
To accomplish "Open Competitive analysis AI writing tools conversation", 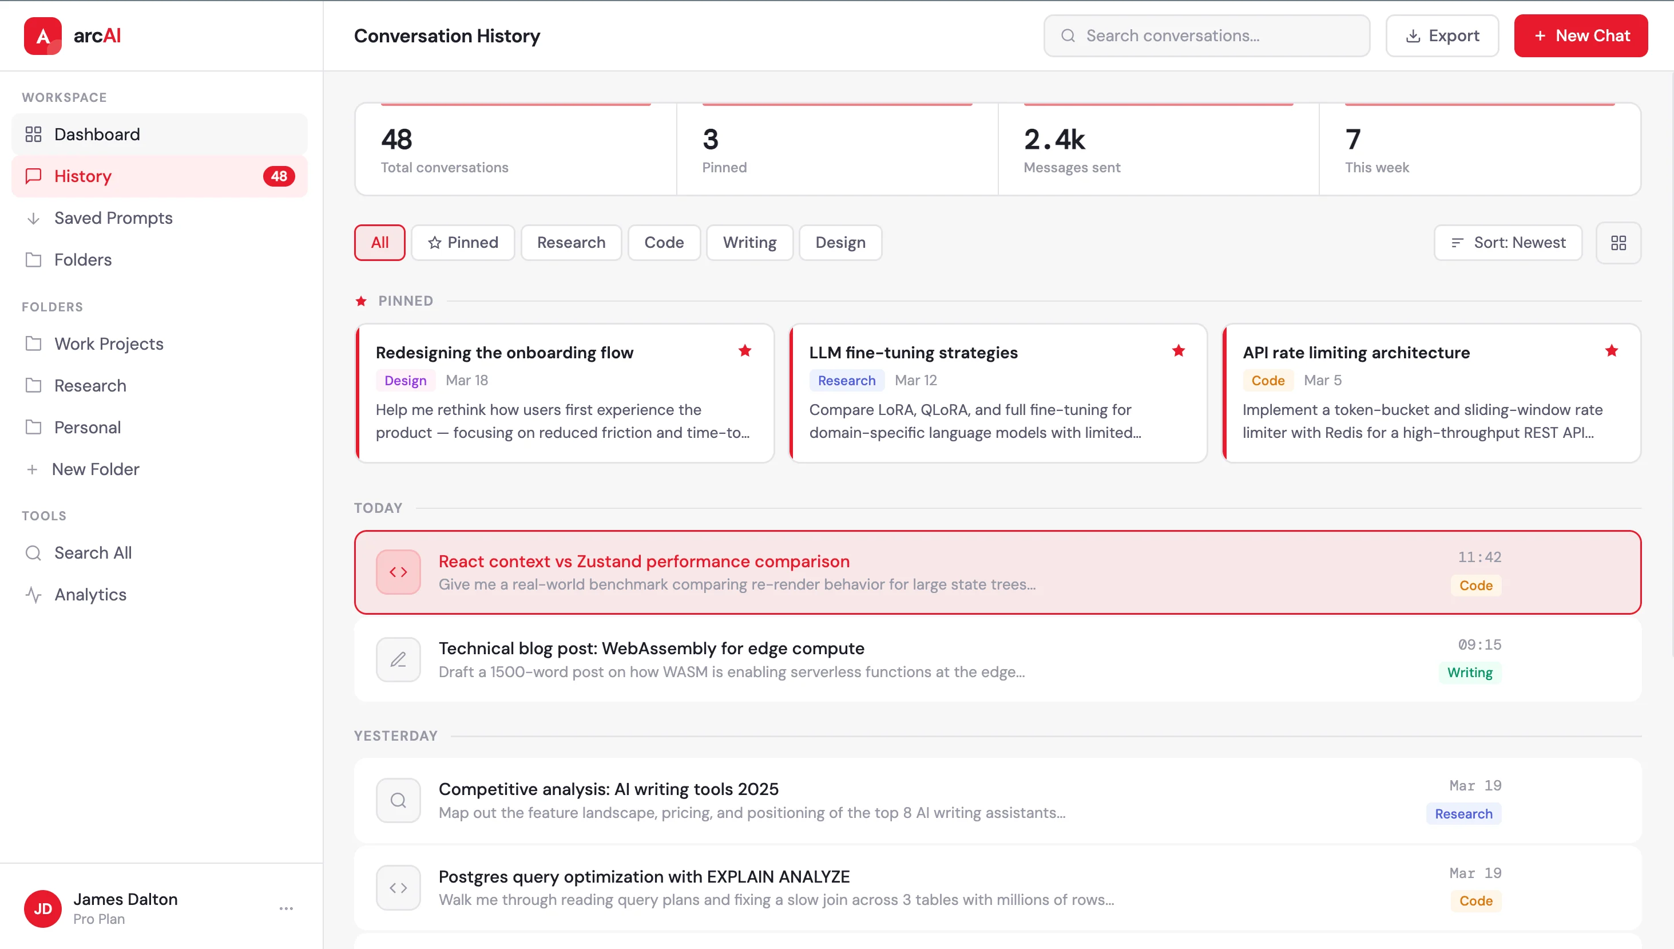I will tap(997, 800).
